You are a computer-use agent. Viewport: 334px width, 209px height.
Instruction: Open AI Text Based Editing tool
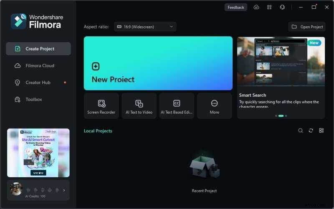coord(177,106)
